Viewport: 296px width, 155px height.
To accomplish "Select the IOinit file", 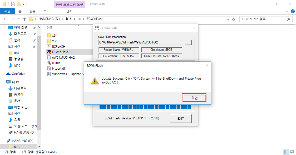I will tap(53, 63).
